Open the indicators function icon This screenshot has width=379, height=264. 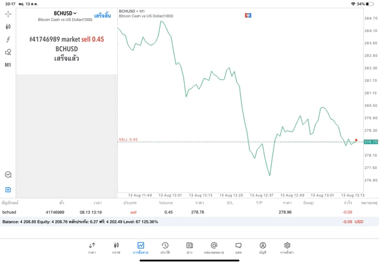click(x=8, y=40)
